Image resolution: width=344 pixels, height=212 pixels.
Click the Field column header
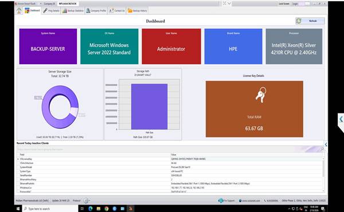point(22,155)
